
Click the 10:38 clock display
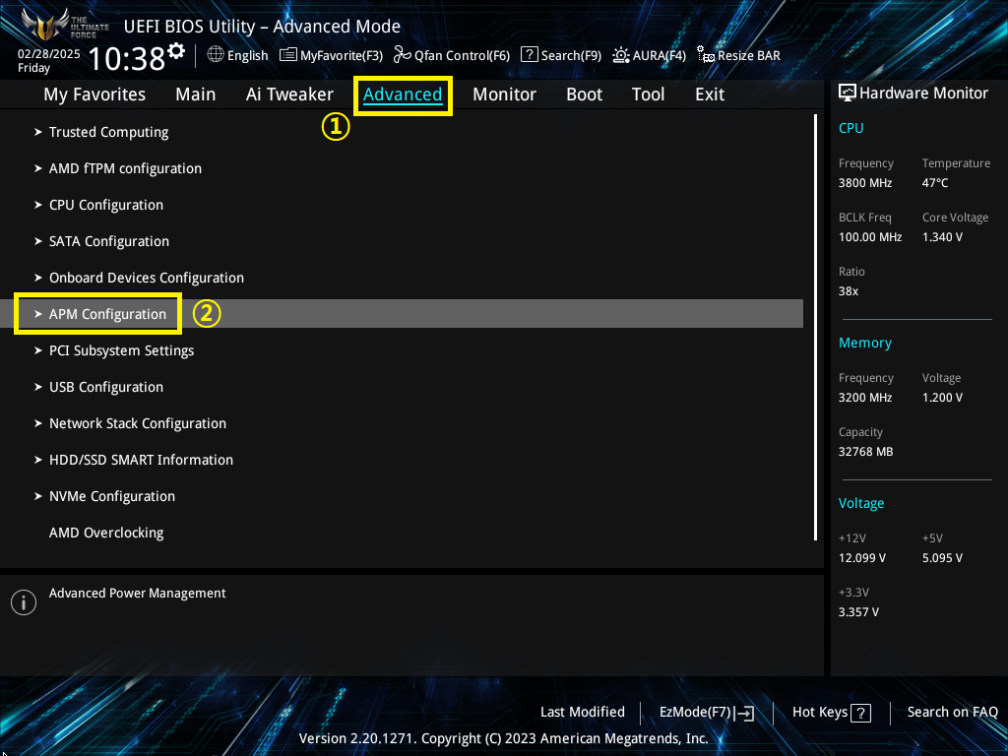126,58
